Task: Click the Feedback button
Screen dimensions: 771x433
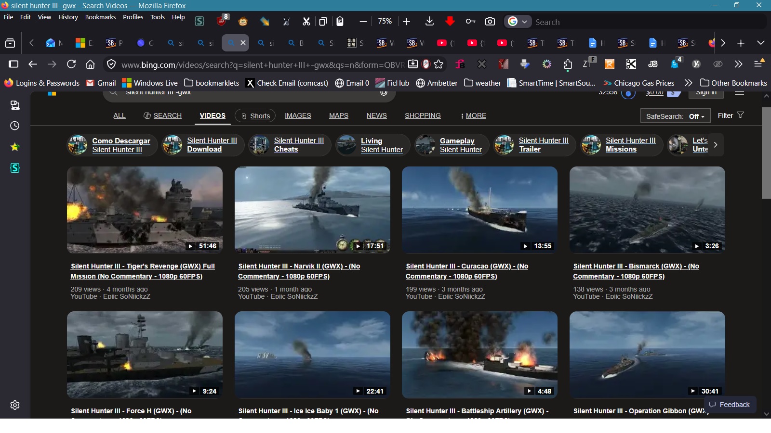Action: tap(730, 405)
